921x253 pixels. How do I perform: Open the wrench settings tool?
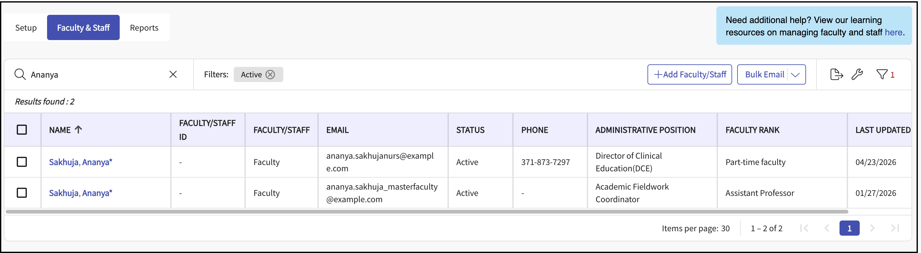tap(858, 74)
